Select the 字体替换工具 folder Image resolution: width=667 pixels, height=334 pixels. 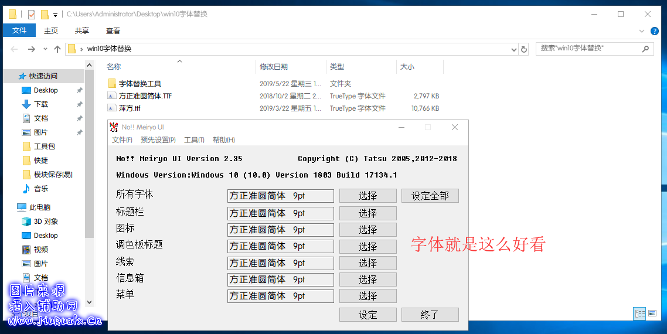point(139,84)
